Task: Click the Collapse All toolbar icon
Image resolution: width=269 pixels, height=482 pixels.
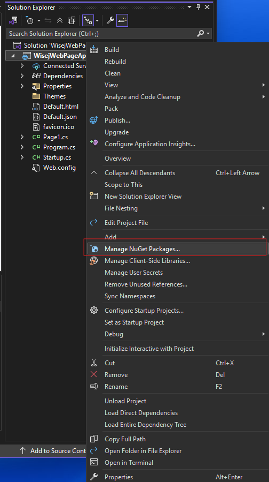Action: click(60, 20)
